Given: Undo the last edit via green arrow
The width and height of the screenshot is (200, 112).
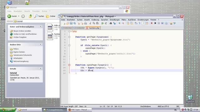Looking at the screenshot, I should (x=102, y=23).
